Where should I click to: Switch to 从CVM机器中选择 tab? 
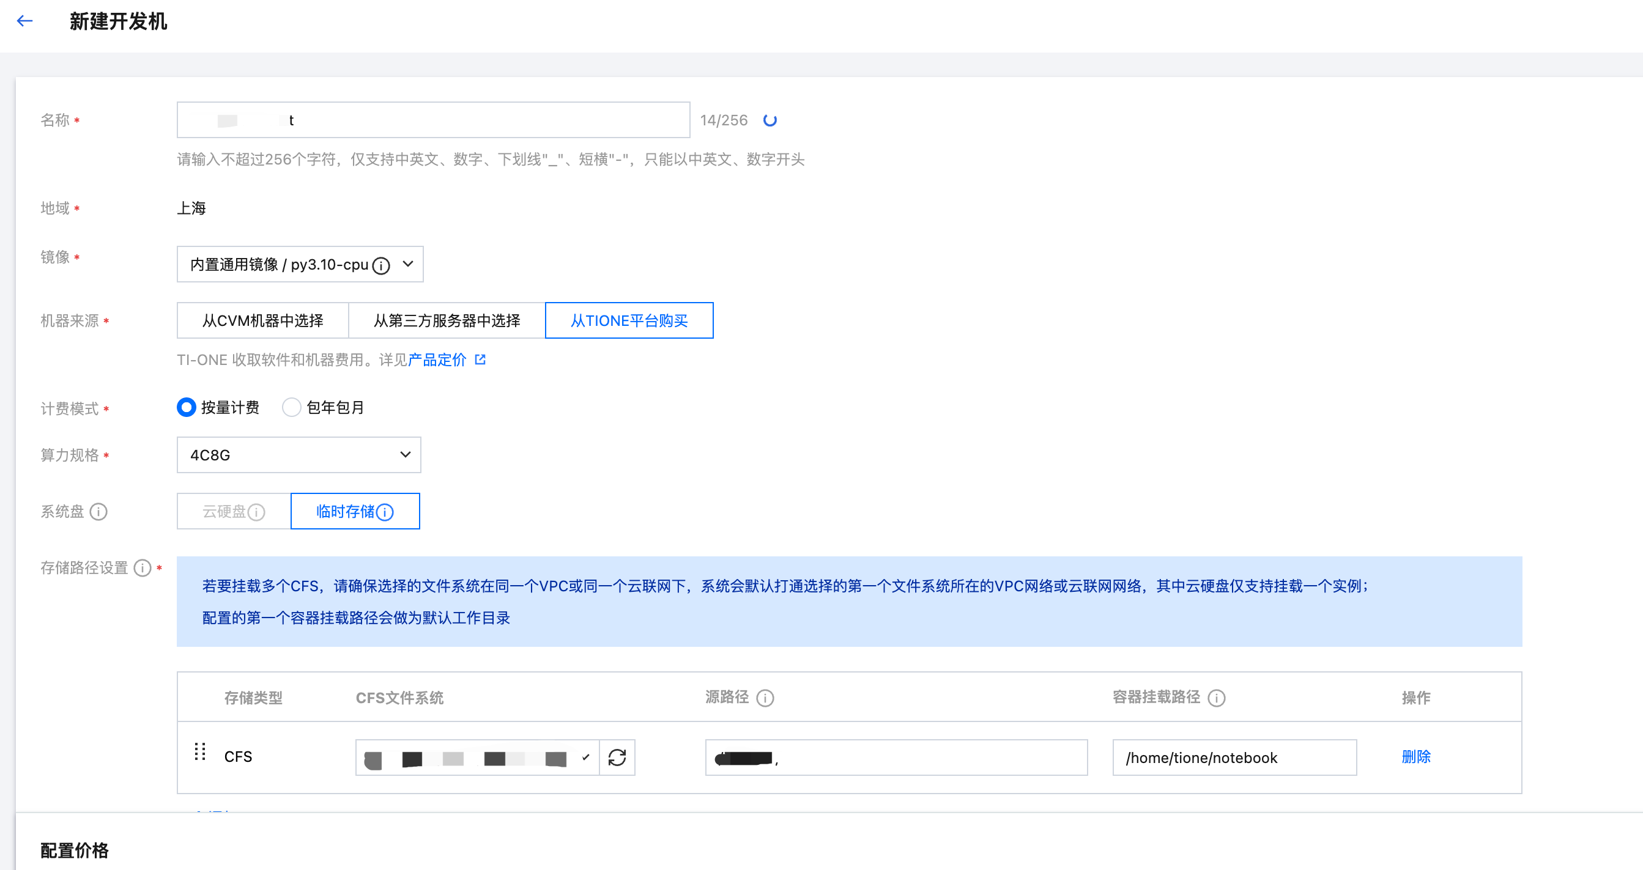tap(263, 320)
